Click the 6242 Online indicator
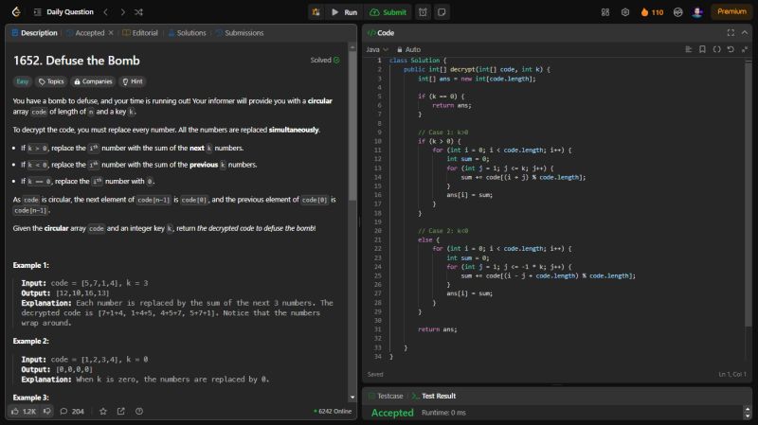The height and width of the screenshot is (425, 758). (333, 412)
